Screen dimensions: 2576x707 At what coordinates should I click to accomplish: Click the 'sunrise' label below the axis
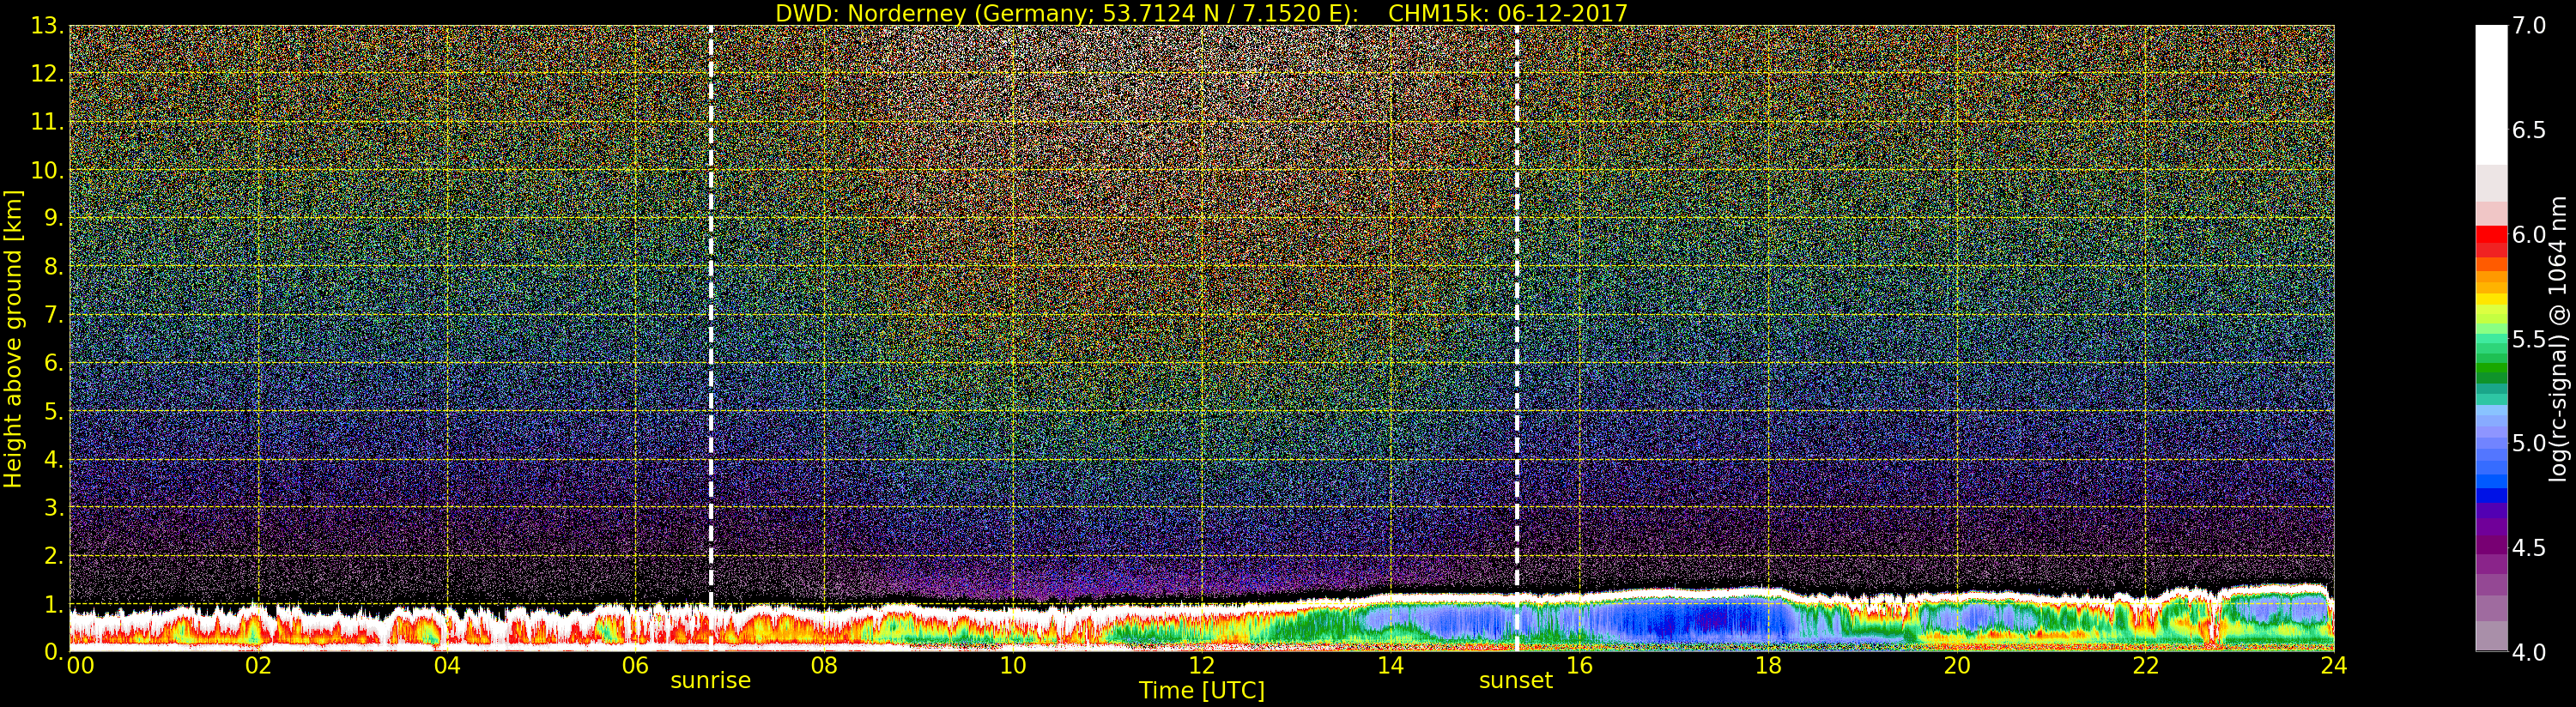click(710, 680)
